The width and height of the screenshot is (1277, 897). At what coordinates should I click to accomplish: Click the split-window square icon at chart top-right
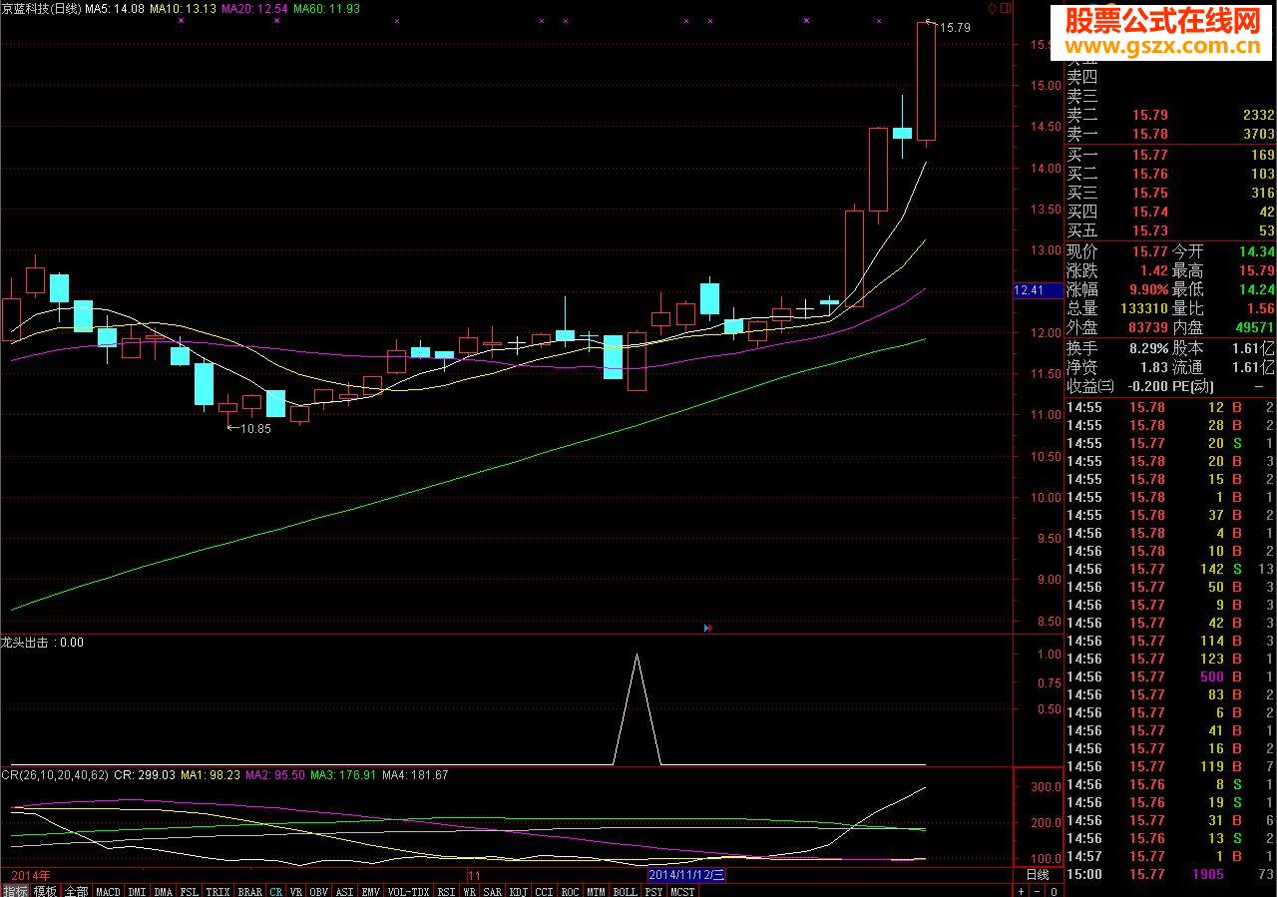(1006, 8)
